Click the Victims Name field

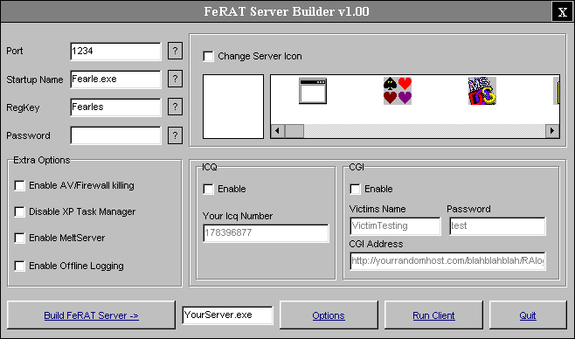pos(395,226)
